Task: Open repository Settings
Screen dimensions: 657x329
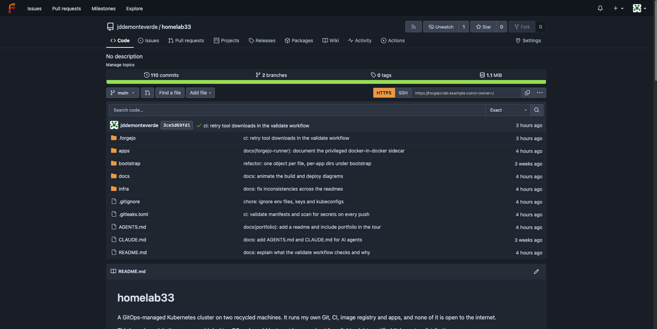Action: click(528, 41)
